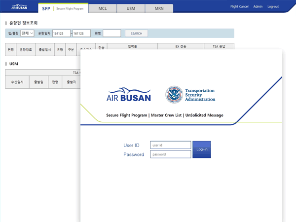Open the Flight Cancel link
296x222 pixels.
tap(239, 6)
